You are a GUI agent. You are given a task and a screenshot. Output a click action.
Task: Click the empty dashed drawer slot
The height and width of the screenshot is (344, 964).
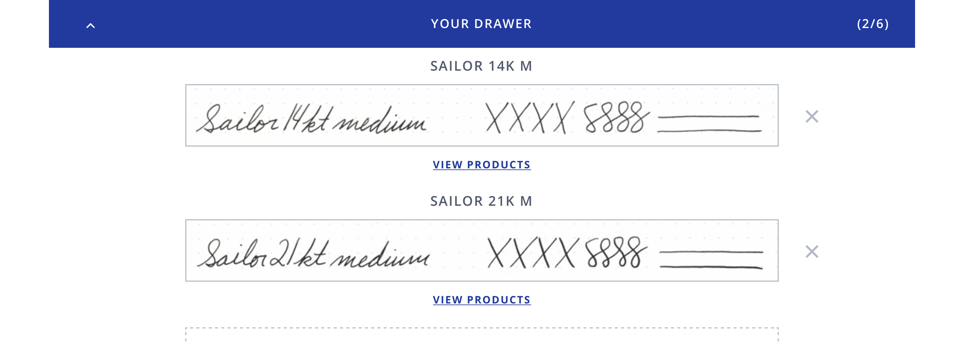pos(482,336)
